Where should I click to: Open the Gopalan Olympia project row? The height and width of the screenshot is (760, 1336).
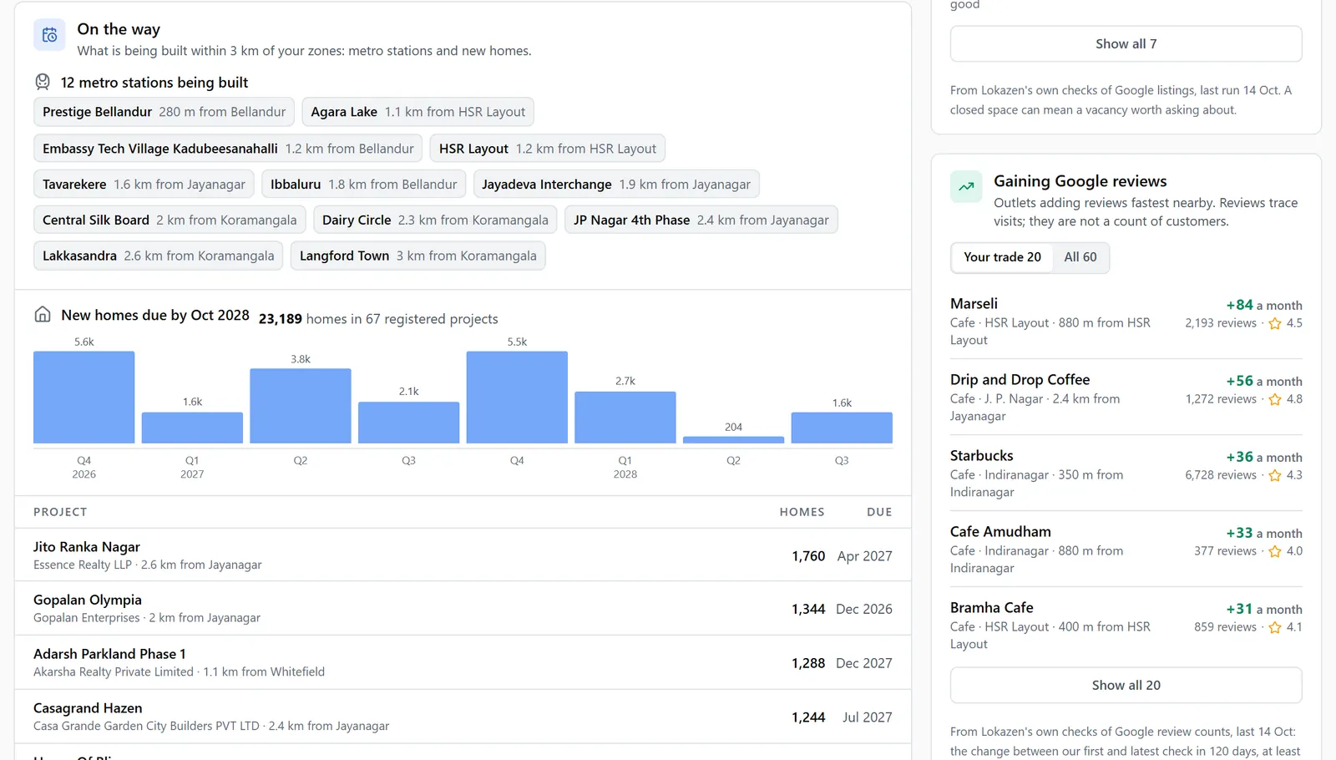pos(463,609)
